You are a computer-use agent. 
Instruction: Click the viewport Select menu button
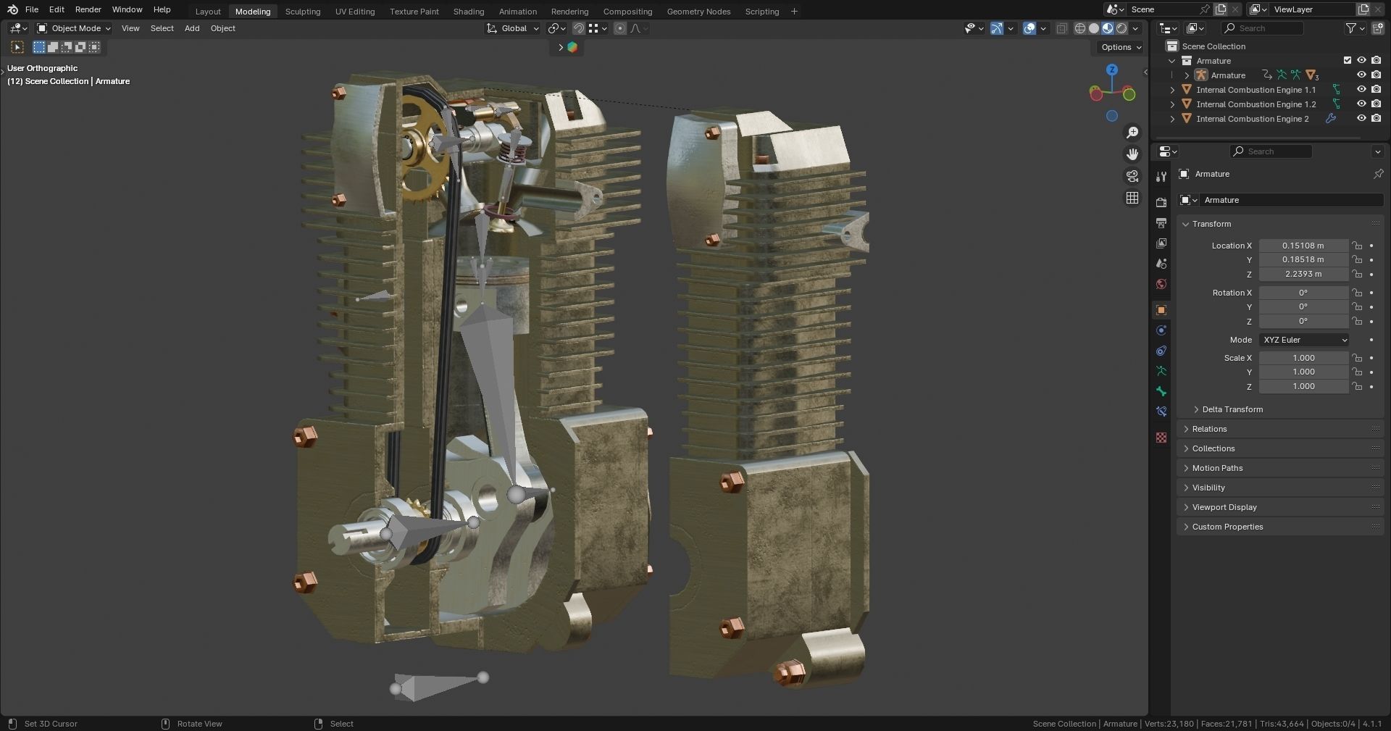click(162, 28)
